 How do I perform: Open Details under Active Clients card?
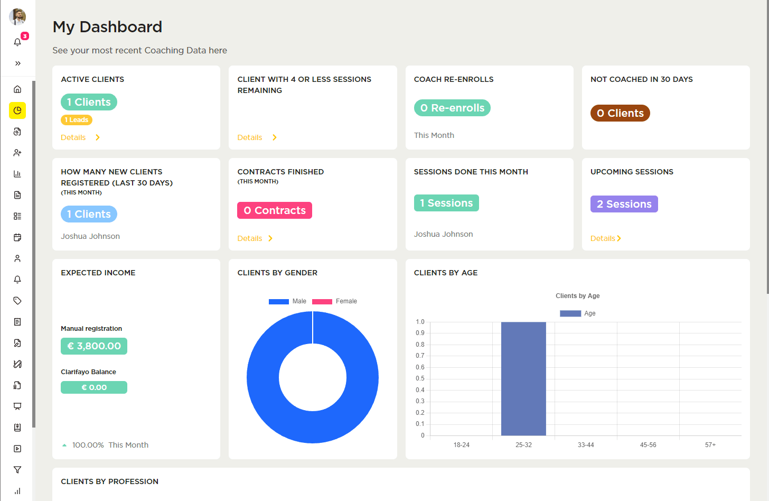[x=74, y=137]
